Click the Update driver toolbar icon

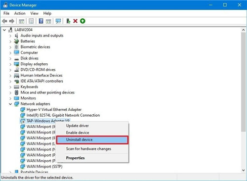(x=68, y=21)
